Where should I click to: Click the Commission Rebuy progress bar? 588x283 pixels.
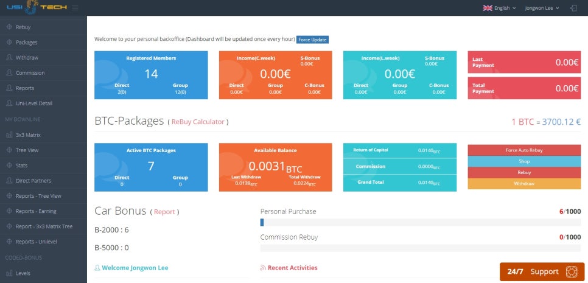point(421,248)
